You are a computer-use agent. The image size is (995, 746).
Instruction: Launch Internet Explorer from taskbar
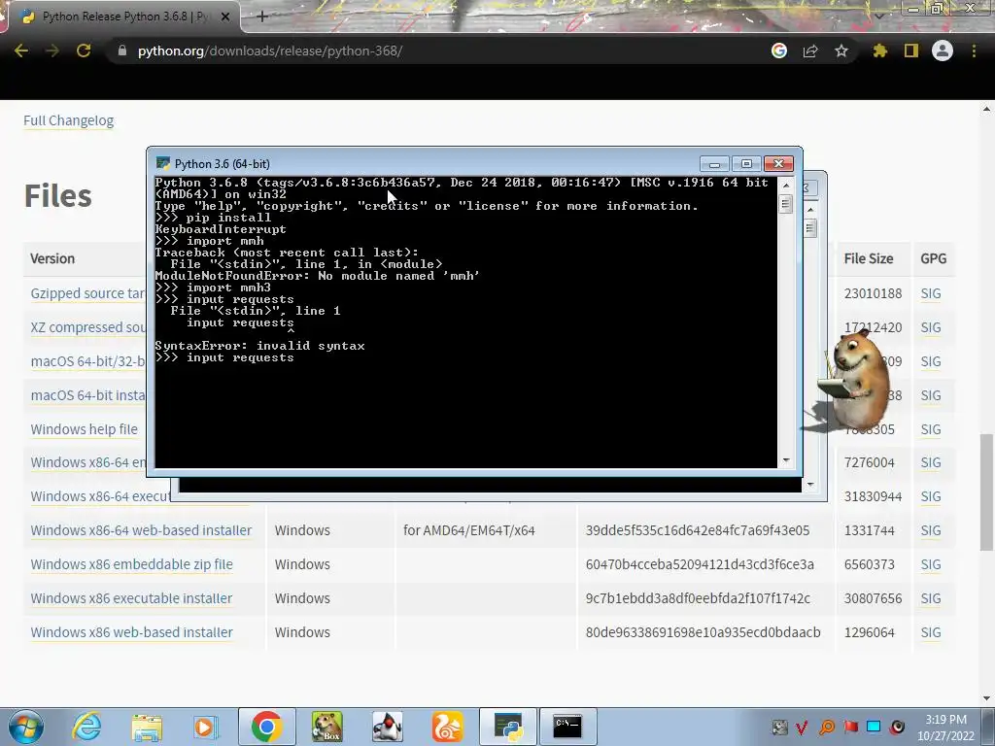[86, 727]
